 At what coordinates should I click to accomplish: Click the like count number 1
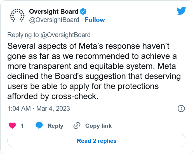[x=22, y=126]
